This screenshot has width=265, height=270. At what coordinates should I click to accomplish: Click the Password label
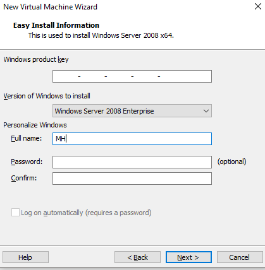pyautogui.click(x=27, y=161)
